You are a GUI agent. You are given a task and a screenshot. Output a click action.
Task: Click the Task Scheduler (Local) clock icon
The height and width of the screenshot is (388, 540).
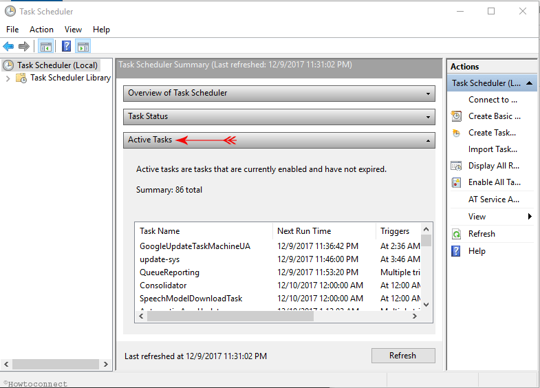[x=8, y=65]
